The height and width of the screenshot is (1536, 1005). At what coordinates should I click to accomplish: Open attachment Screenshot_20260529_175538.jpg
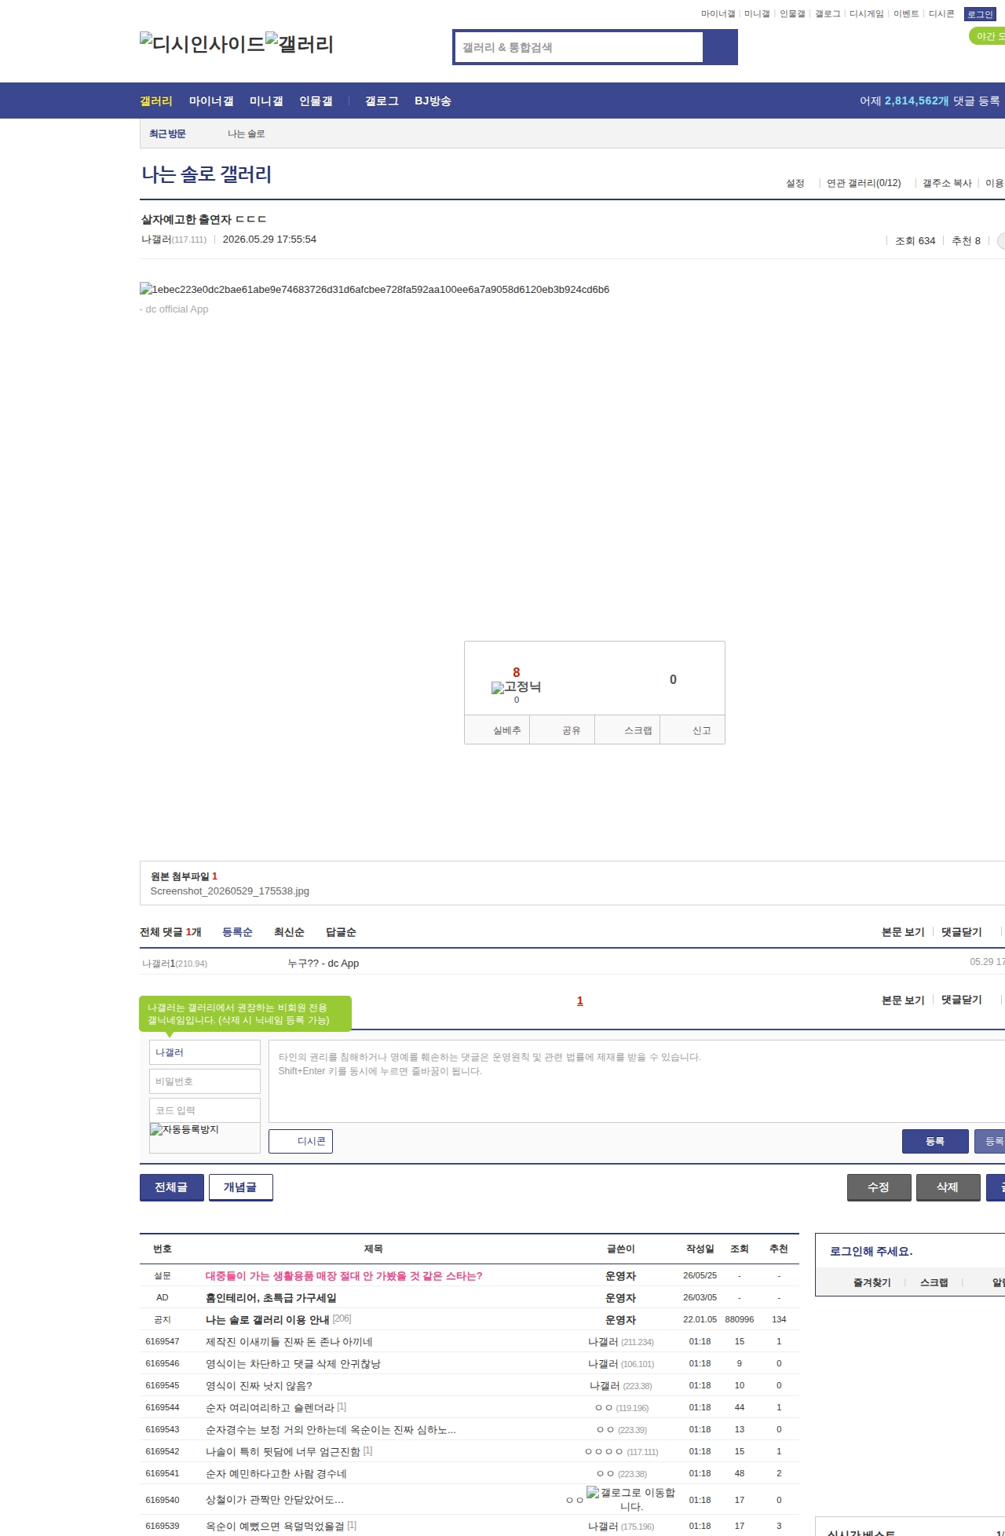[x=229, y=891]
